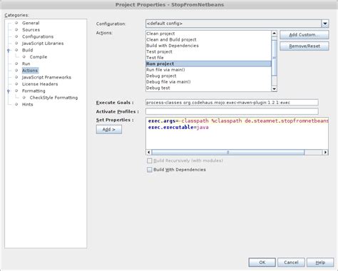Enable Build With Dependencies checkbox
Viewport: 338px width, 271px height.
[150, 170]
